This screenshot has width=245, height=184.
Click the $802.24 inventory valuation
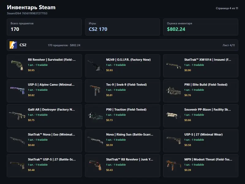pyautogui.click(x=176, y=29)
